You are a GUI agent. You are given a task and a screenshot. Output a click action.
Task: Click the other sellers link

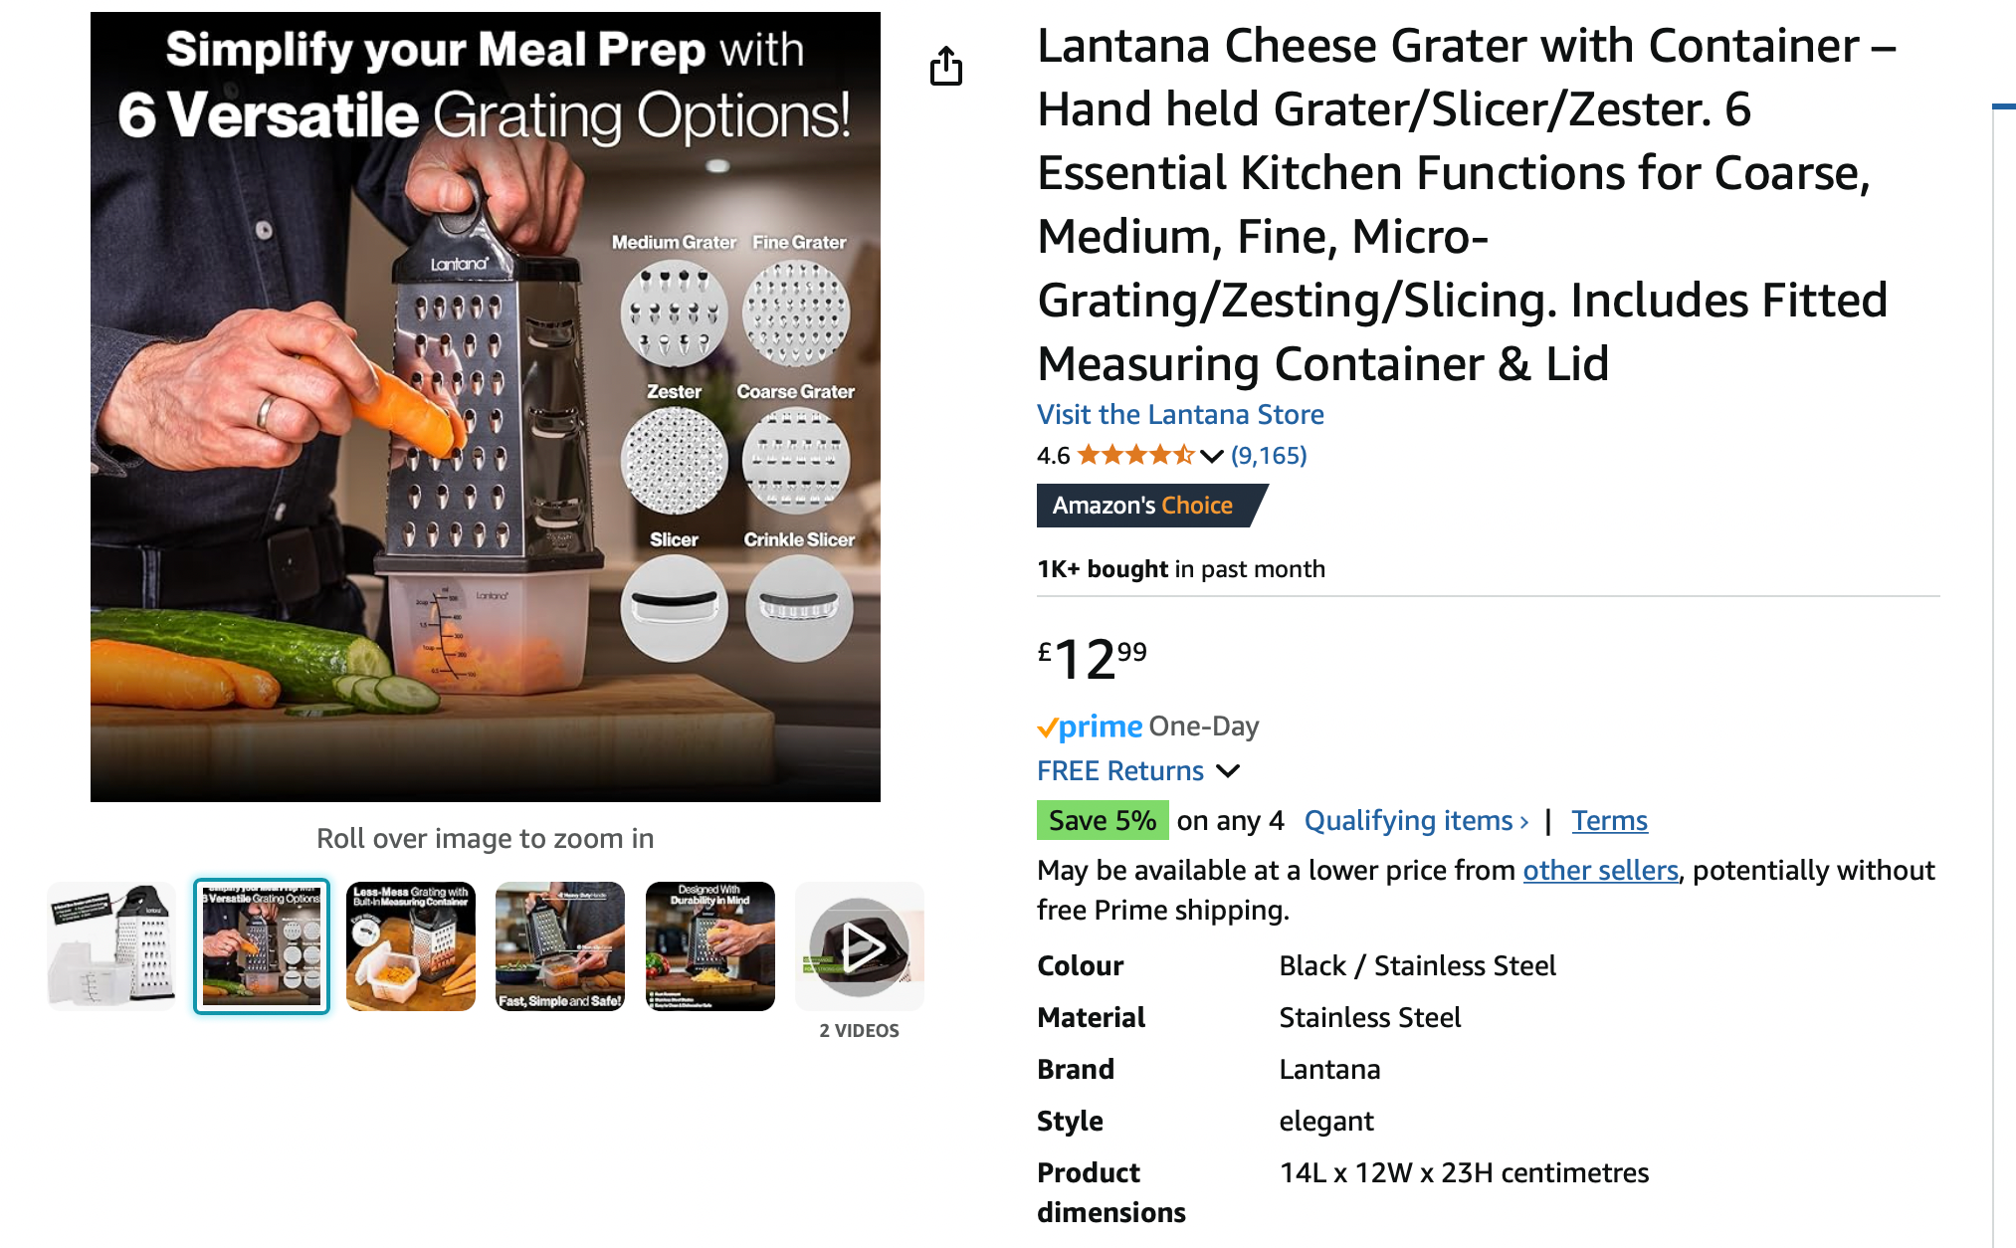1600,871
